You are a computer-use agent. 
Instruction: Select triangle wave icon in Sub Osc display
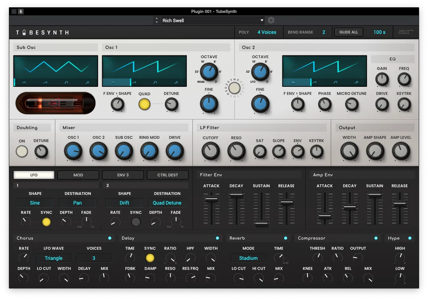click(24, 82)
